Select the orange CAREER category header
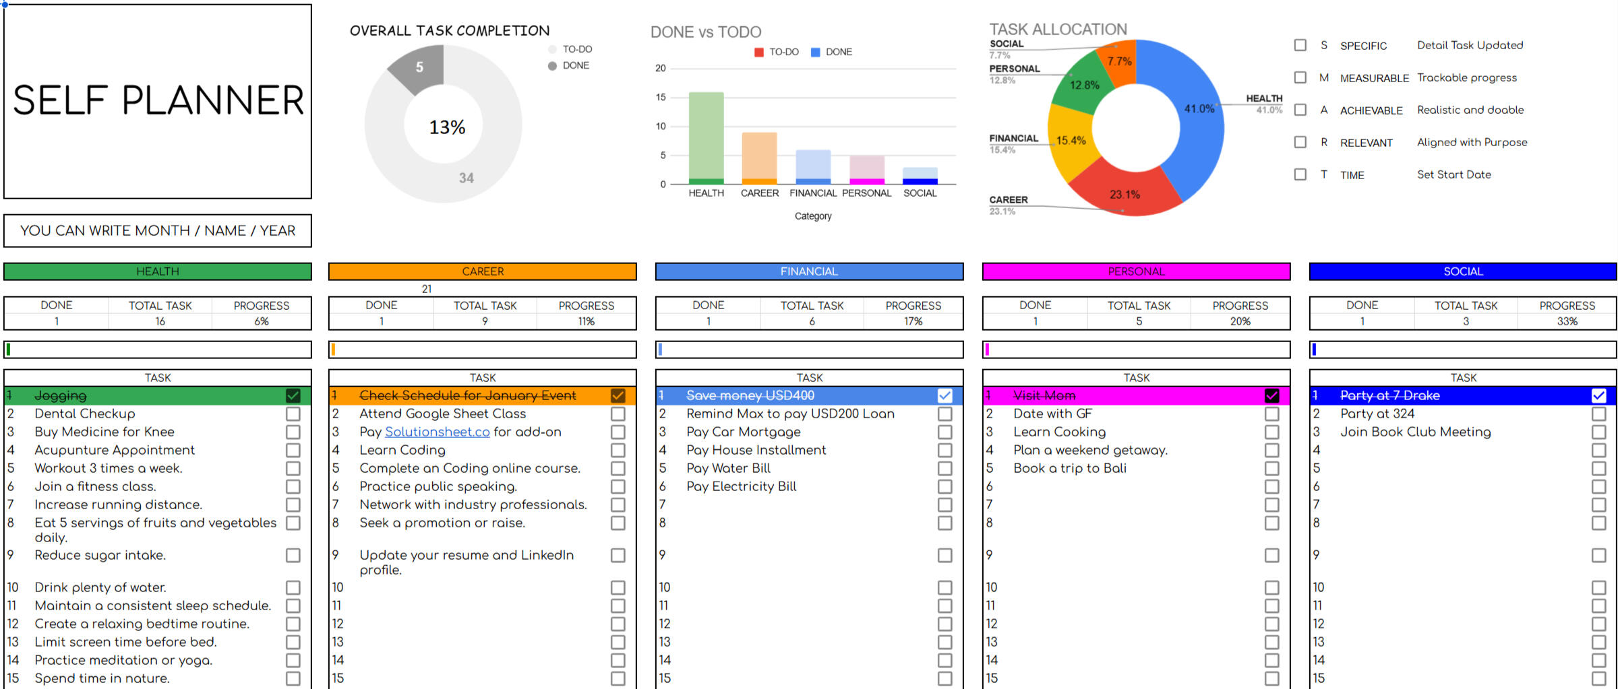The image size is (1618, 689). tap(482, 271)
